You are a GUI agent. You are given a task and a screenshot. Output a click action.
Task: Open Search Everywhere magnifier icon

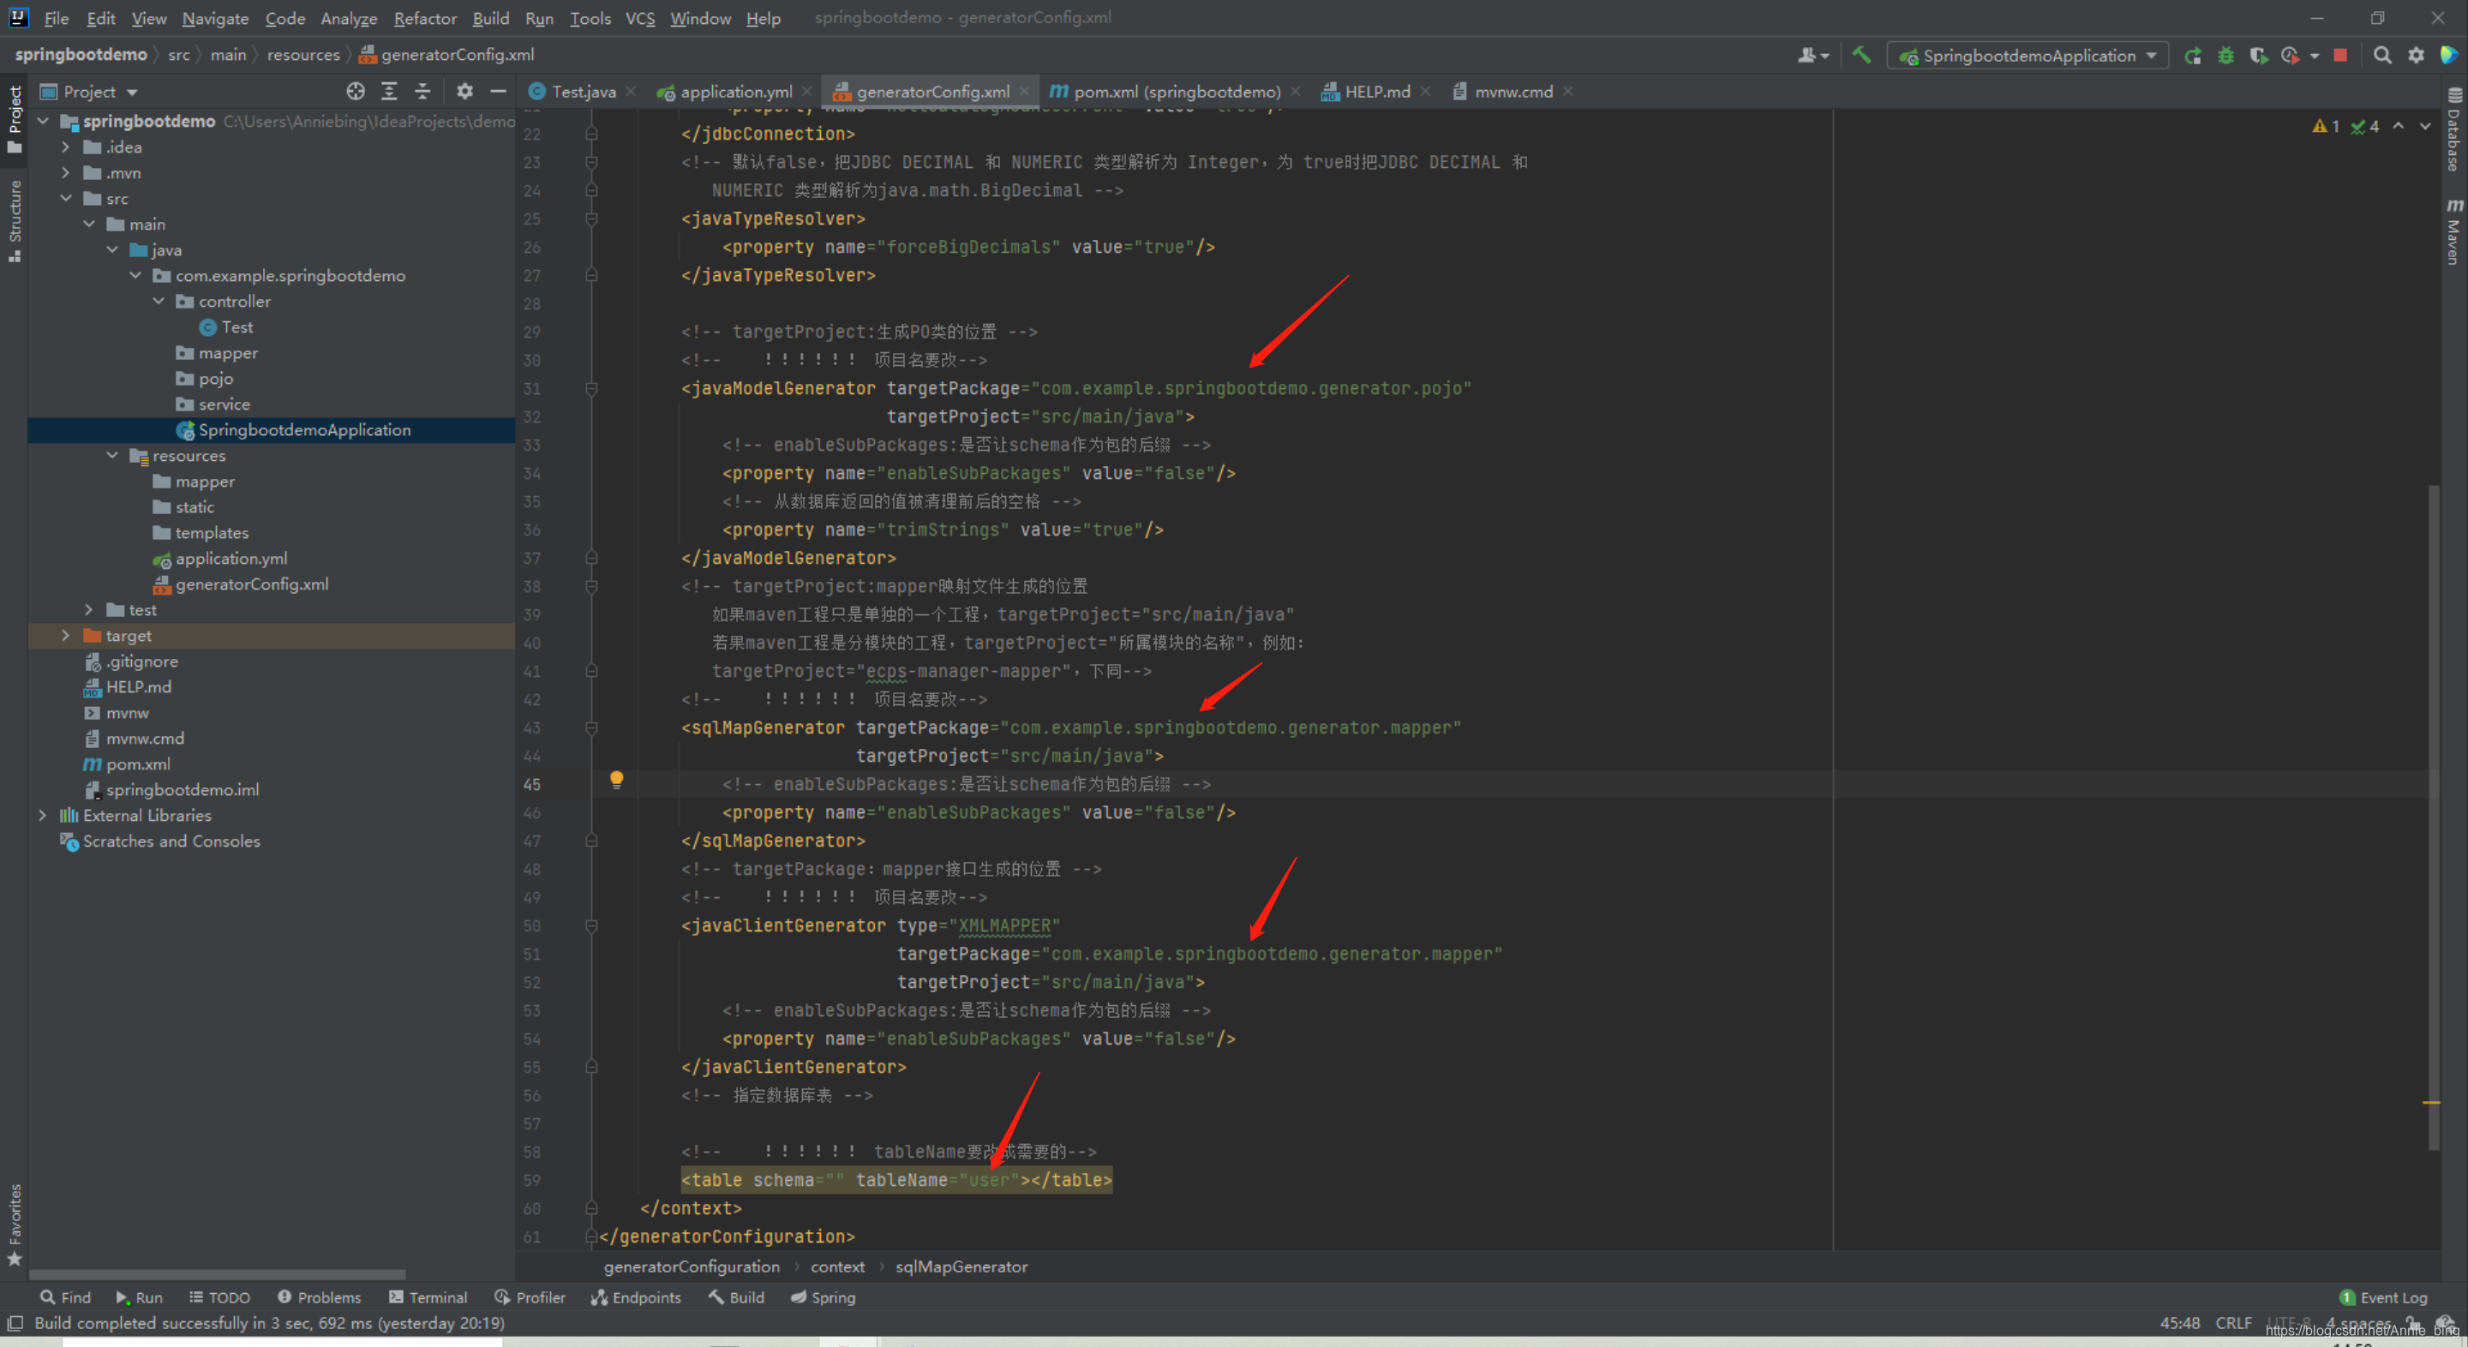pyautogui.click(x=2381, y=56)
